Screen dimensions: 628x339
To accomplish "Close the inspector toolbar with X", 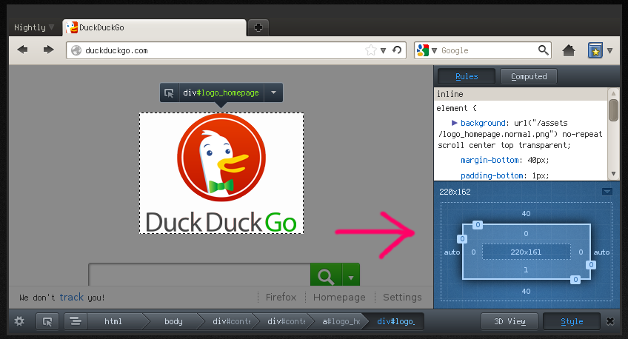I will [x=610, y=321].
